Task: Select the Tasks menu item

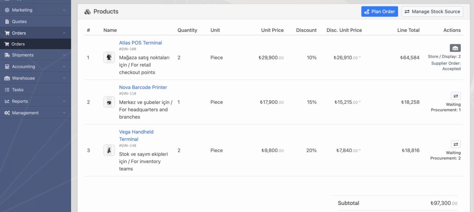Action: (35, 90)
